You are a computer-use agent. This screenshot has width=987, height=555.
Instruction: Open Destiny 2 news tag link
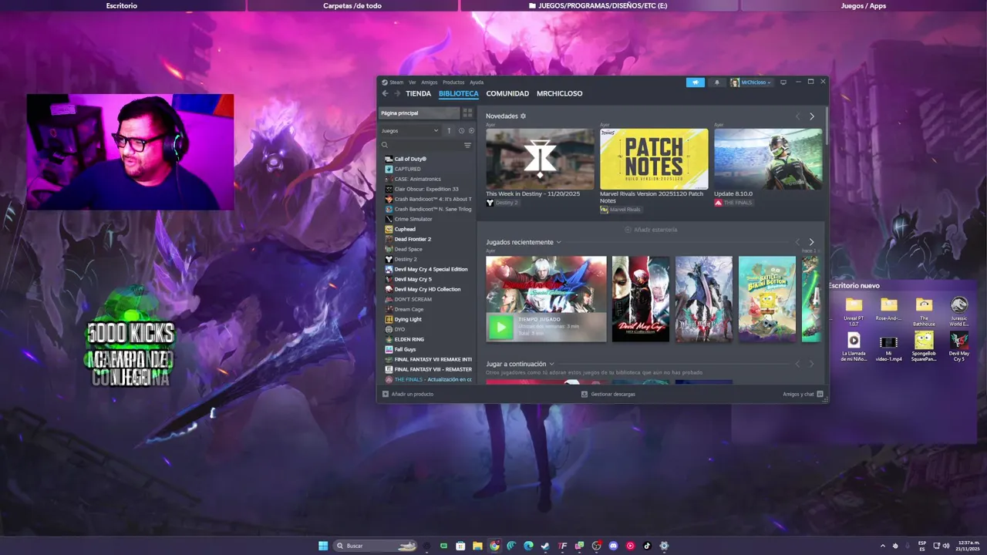502,203
